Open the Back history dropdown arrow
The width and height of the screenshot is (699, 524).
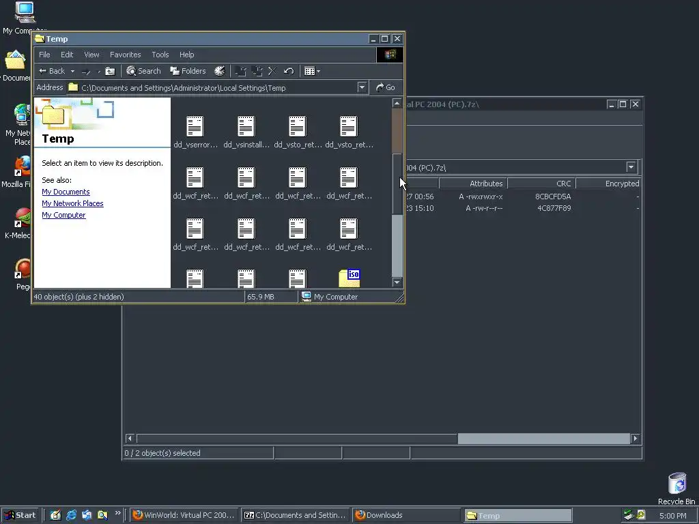pos(72,71)
